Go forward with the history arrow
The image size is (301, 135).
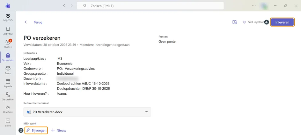72,6
